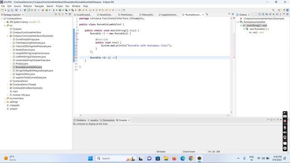Open Google Chrome from the taskbar
The height and width of the screenshot is (163, 290).
coord(191,158)
